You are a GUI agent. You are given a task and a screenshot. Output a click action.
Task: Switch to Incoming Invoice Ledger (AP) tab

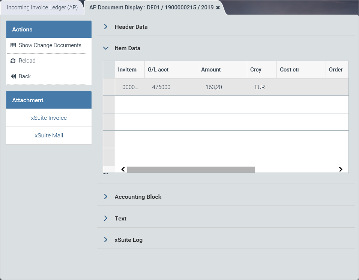coord(42,7)
